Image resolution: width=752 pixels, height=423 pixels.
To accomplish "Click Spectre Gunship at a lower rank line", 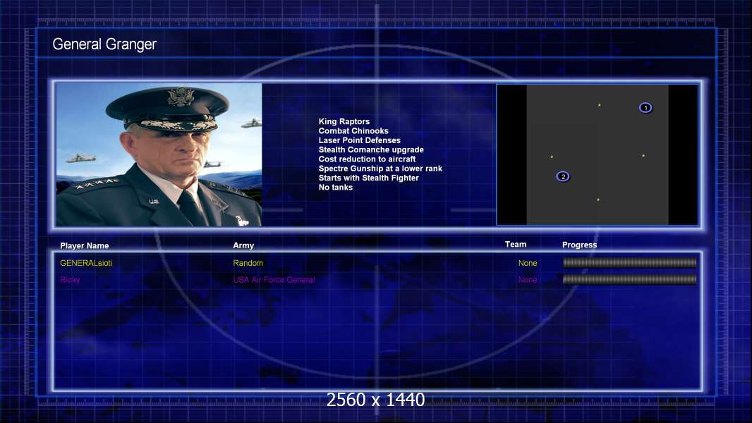I will pos(380,168).
